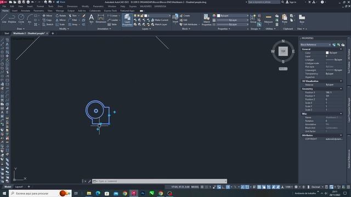This screenshot has width=351, height=197.
Task: Open the object color ByLayer dropdown
Action: click(x=233, y=16)
